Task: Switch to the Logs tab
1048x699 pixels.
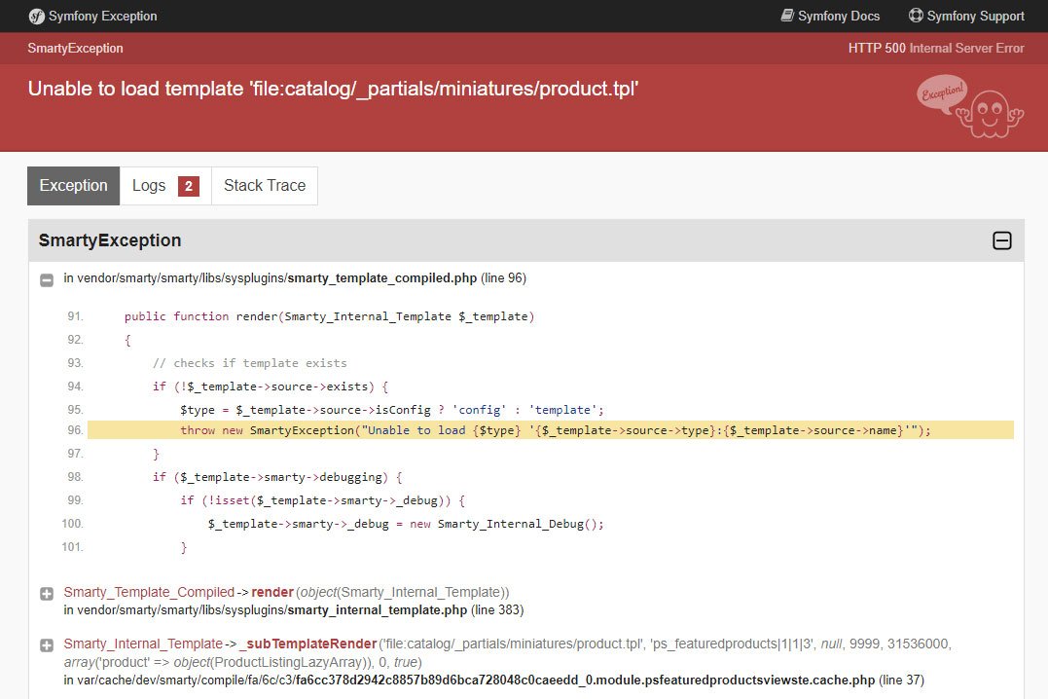Action: click(x=165, y=186)
